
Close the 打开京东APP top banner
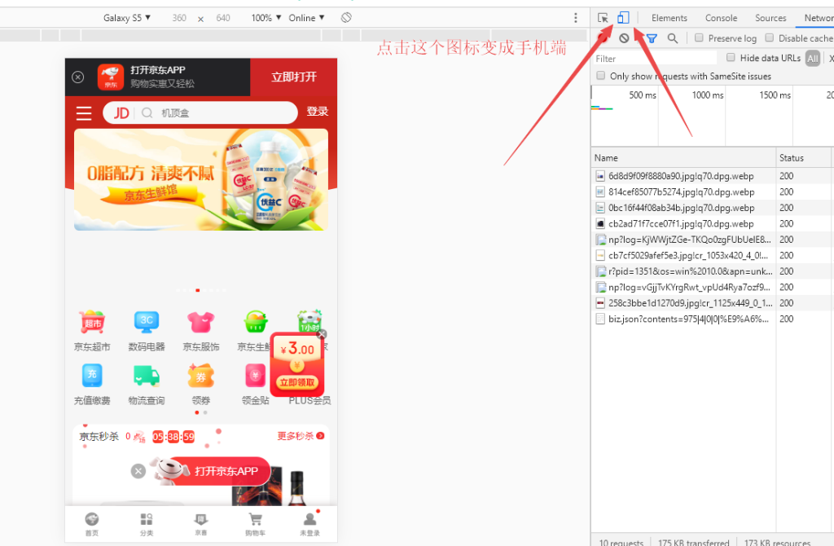click(x=77, y=77)
